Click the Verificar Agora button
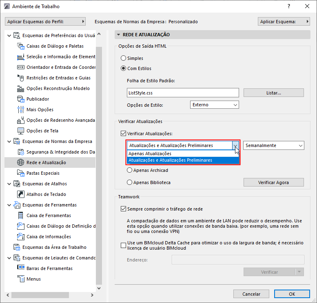Image resolution: width=317 pixels, height=303 pixels. tap(273, 182)
